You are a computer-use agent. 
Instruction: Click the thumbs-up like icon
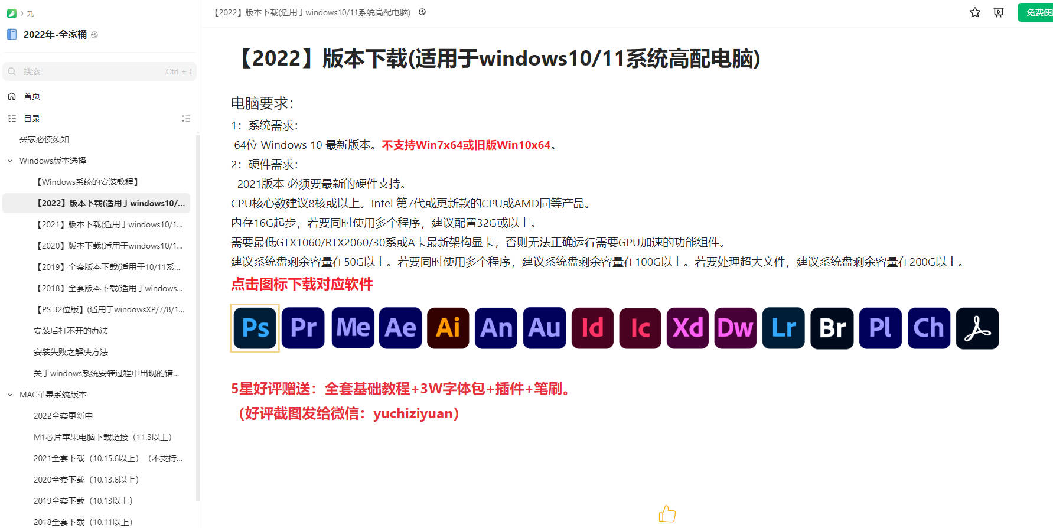coord(667,514)
